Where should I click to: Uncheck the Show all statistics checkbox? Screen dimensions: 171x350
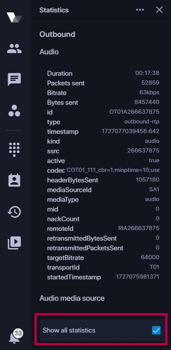[x=156, y=330]
